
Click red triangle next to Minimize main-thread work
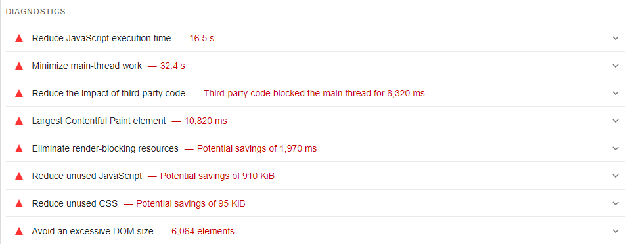pyautogui.click(x=19, y=66)
